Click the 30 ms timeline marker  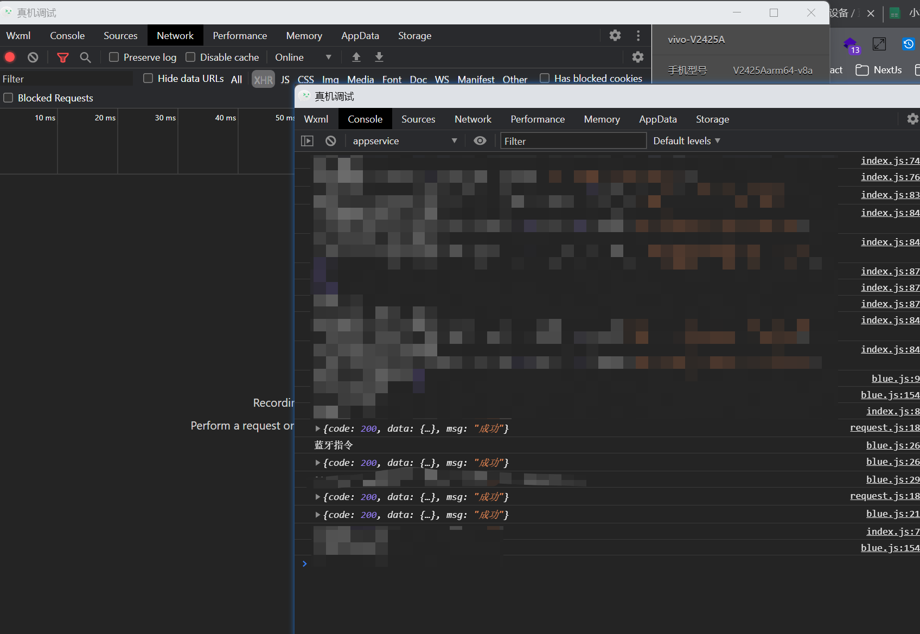(x=165, y=118)
